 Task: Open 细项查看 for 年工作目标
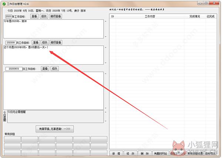pyautogui.click(x=55, y=16)
